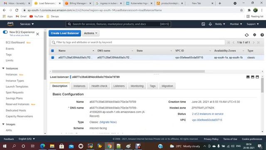The height and width of the screenshot is (150, 266).
Task: Open the Actions dropdown
Action: [91, 33]
